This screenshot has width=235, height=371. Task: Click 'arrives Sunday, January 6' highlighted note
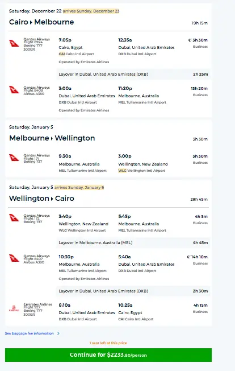[x=79, y=187]
